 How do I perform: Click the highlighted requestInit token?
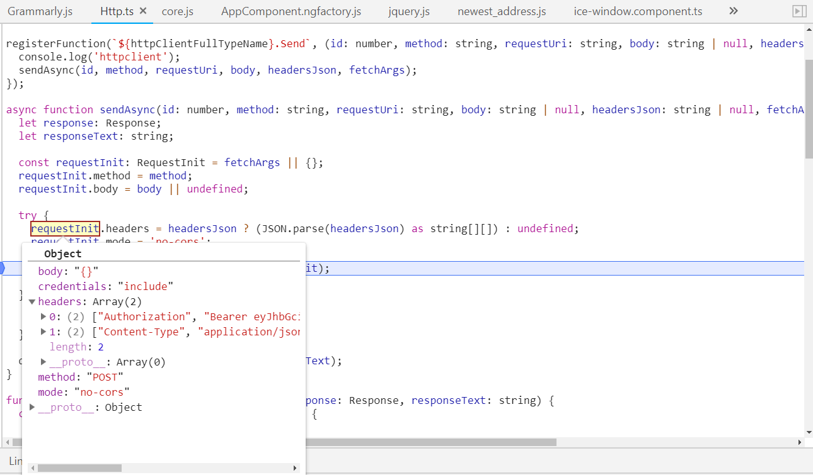[x=64, y=228]
